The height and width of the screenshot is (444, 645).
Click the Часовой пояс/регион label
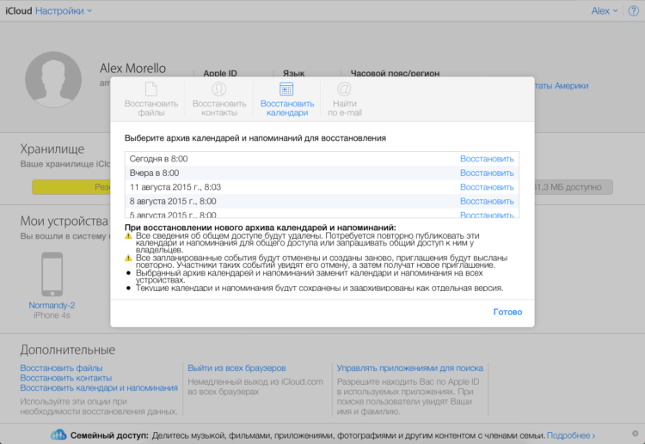395,73
